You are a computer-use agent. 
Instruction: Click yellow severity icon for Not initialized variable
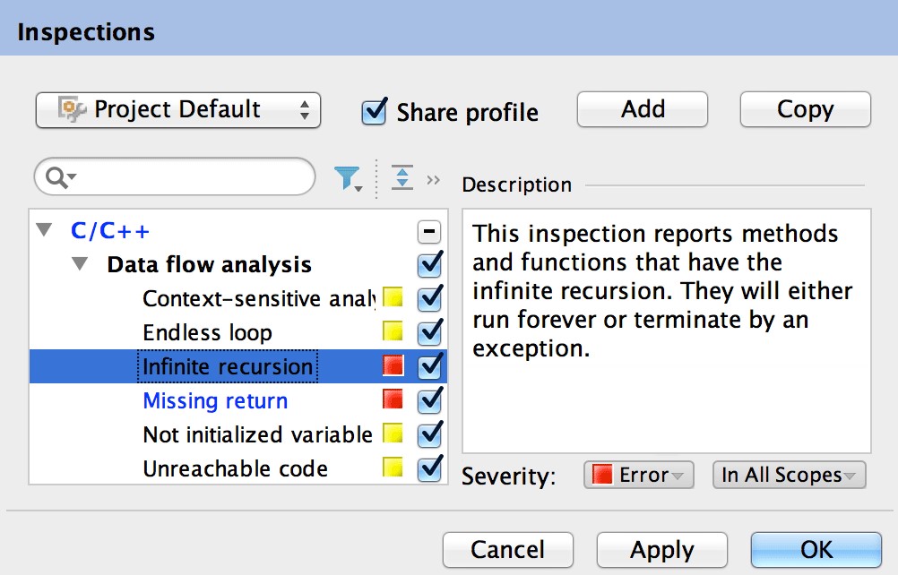pyautogui.click(x=393, y=433)
